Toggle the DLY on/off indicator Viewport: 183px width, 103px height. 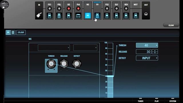(116, 9)
